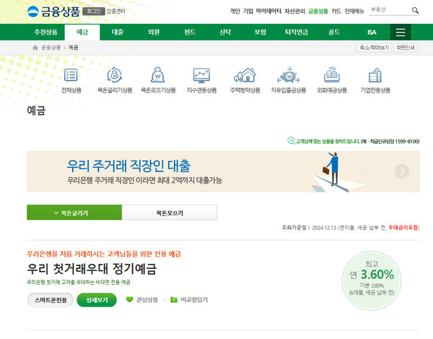This screenshot has height=339, width=433.
Task: Click the 로그인 button
Action: pos(94,11)
